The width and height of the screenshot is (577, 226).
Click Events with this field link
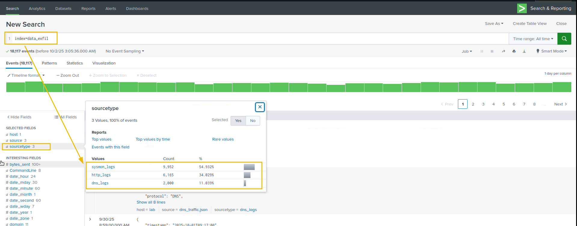[x=110, y=147]
